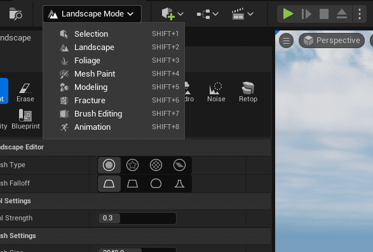
Task: Choose the pattern brush type
Action: click(156, 165)
